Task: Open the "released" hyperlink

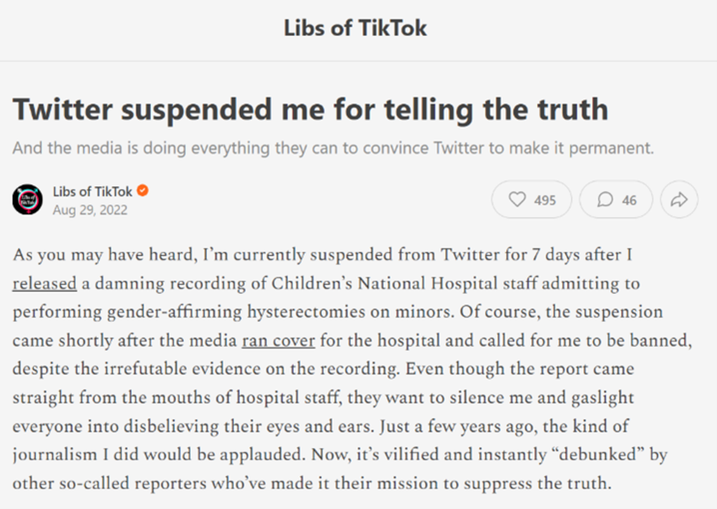Action: [x=44, y=283]
